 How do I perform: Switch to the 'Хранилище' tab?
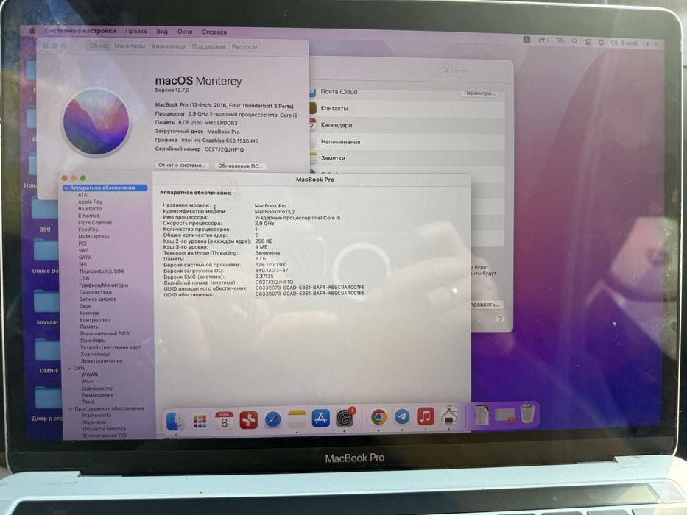point(169,46)
